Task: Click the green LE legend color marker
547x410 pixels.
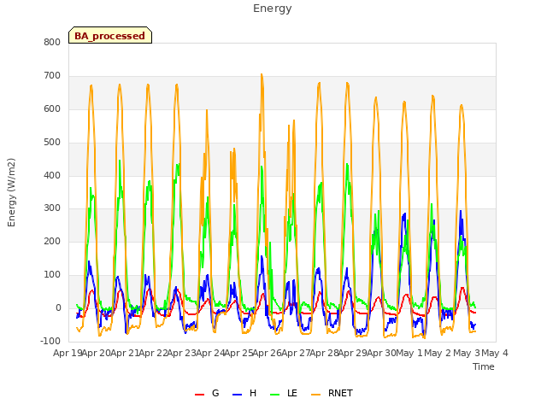Action: [x=275, y=395]
